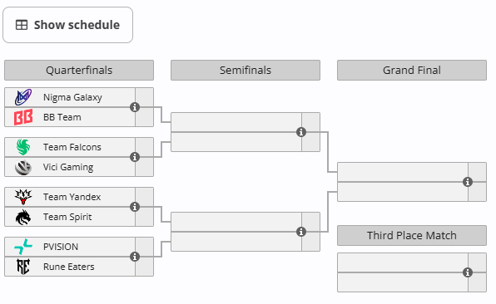Click the Quarterfinals column header
This screenshot has width=496, height=304.
click(x=79, y=70)
